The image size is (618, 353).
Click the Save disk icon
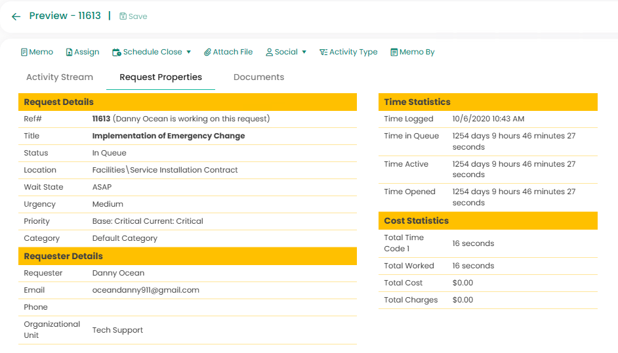tap(123, 16)
